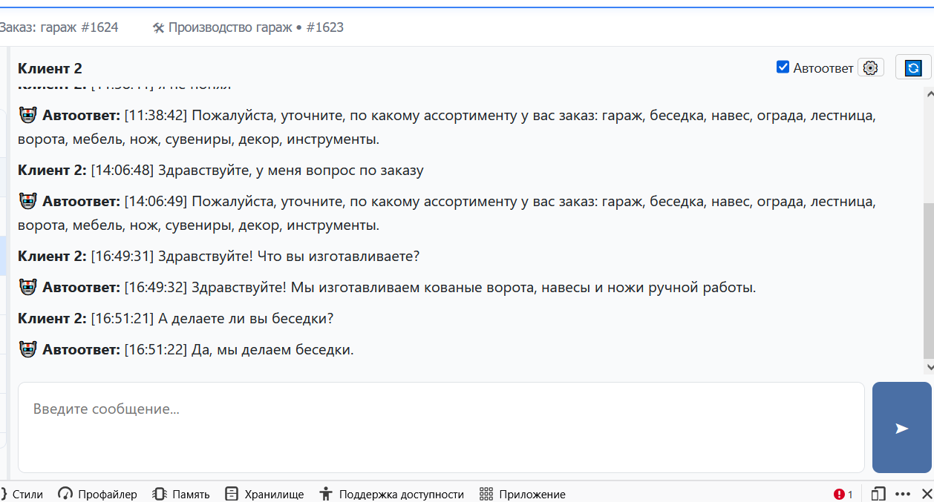Open the Производство гараж #1623 tab
The height and width of the screenshot is (502, 934).
pyautogui.click(x=248, y=27)
